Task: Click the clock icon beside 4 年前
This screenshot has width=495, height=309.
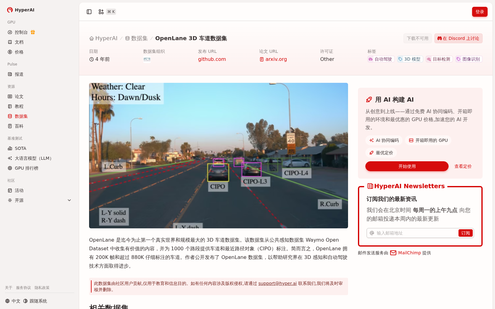Action: tap(92, 59)
